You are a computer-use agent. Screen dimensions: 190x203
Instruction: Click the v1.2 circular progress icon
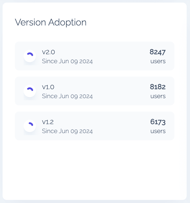(x=30, y=126)
